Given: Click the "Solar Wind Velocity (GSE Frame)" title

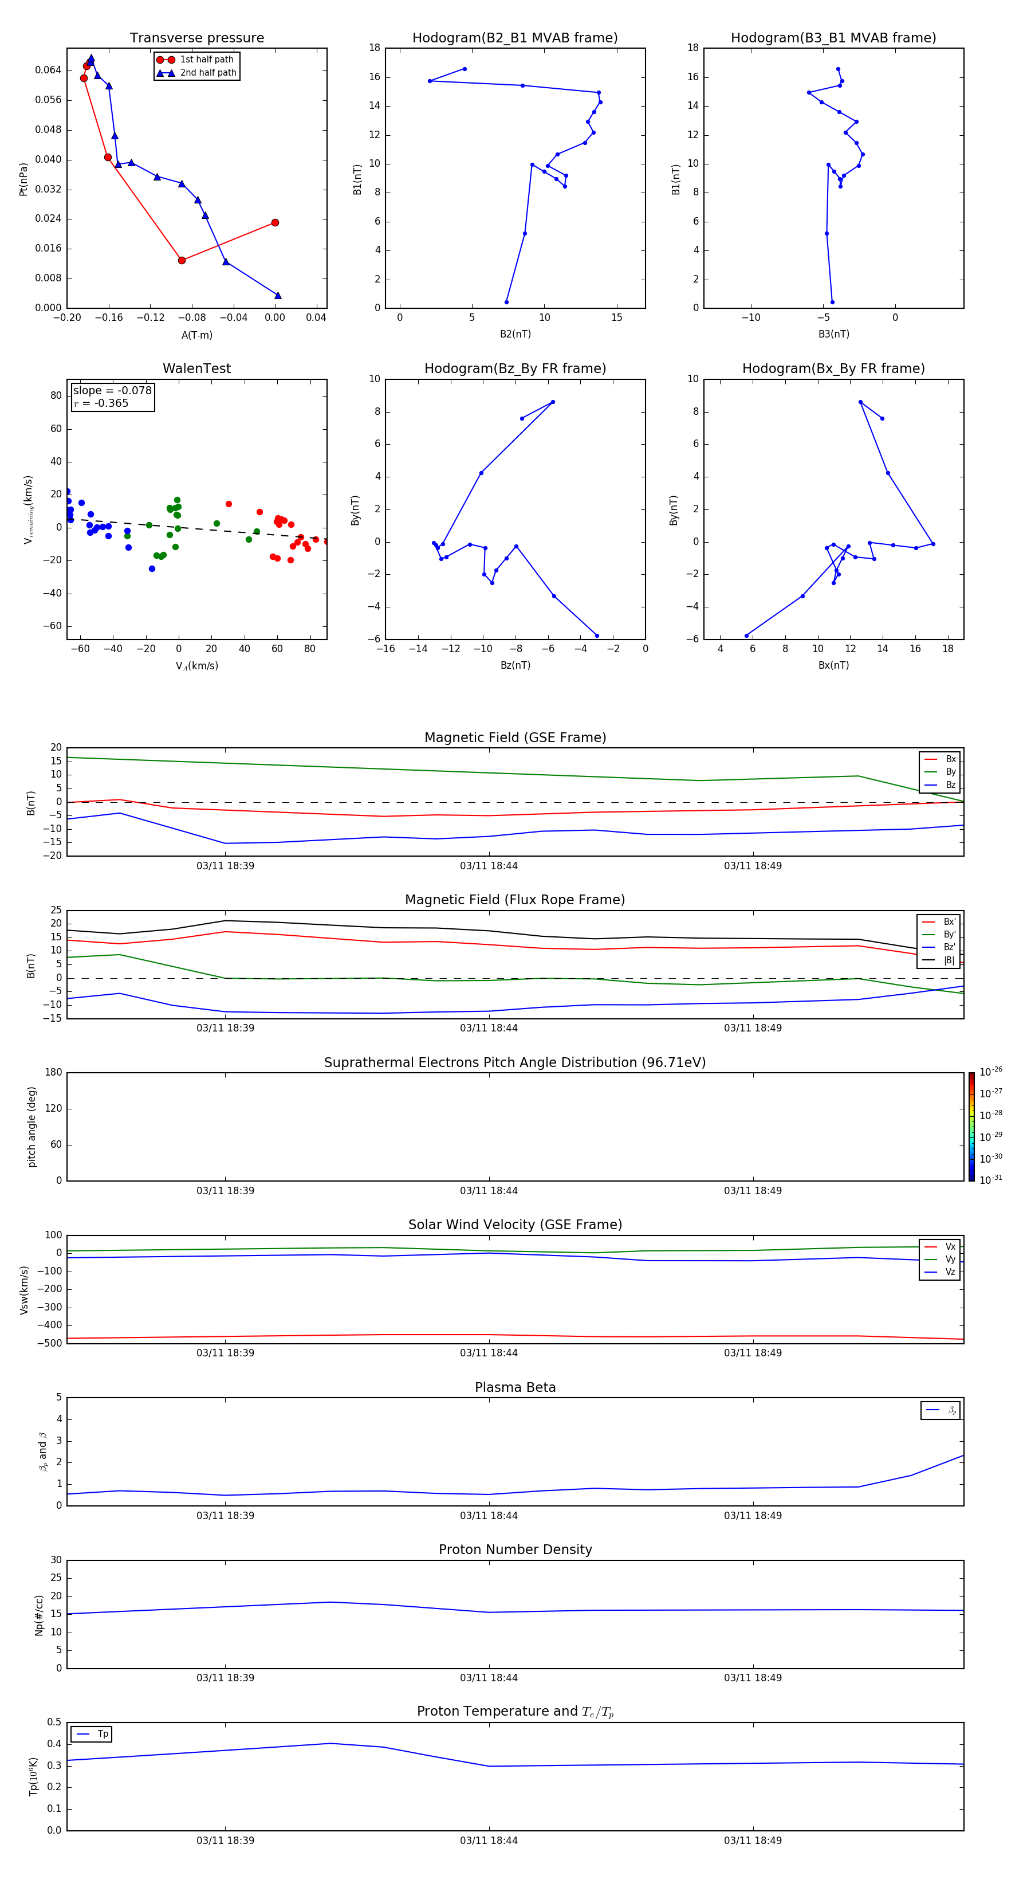Looking at the screenshot, I should 515,1225.
